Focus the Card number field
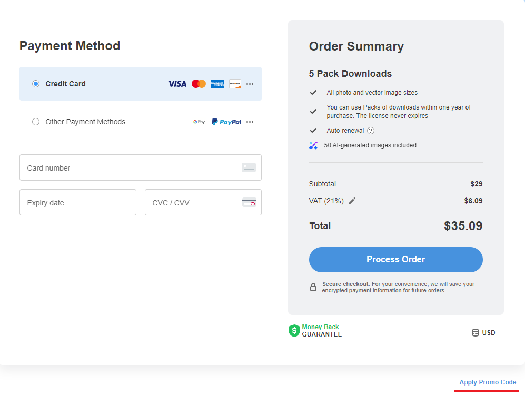This screenshot has height=395, width=525. [141, 167]
